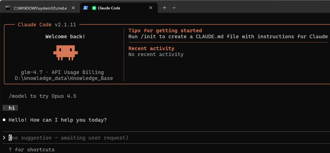Click the PowerShell icon in Claude Code tab
The width and height of the screenshot is (330, 153).
[85, 8]
